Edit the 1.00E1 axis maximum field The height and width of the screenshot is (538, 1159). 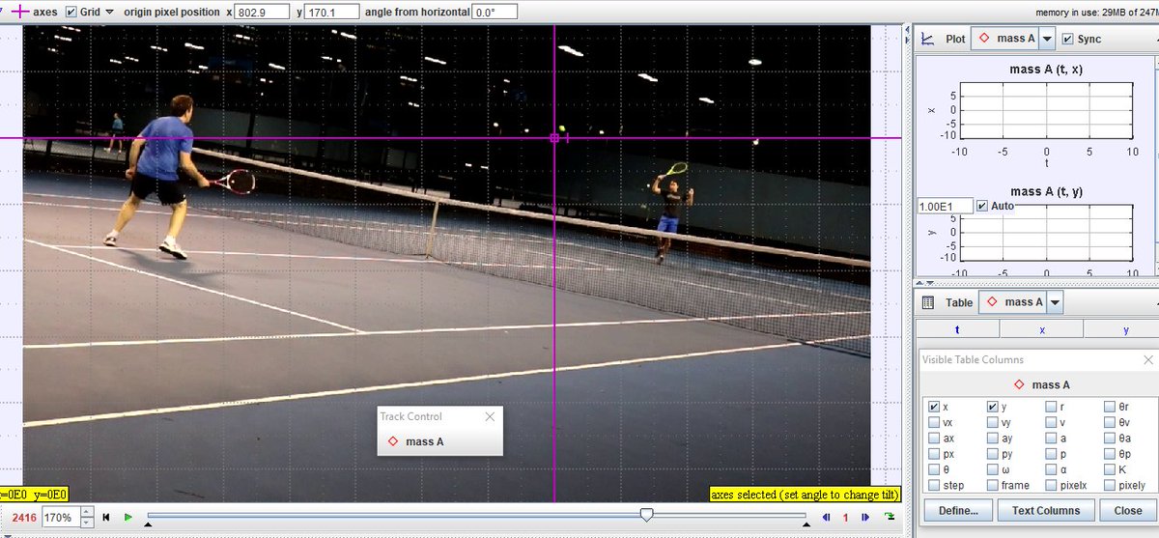(x=944, y=207)
